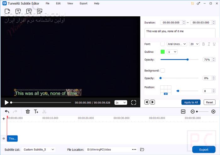This screenshot has height=155, width=220.
Task: Adjust background opacity 0% stepper
Action: click(213, 78)
